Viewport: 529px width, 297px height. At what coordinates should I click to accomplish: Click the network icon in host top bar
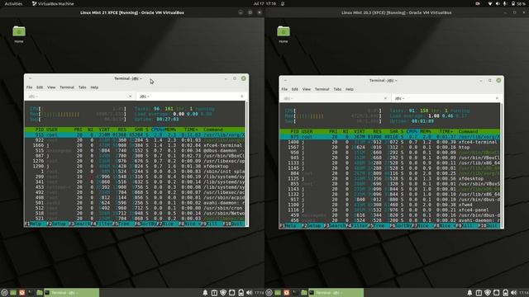click(490, 3)
